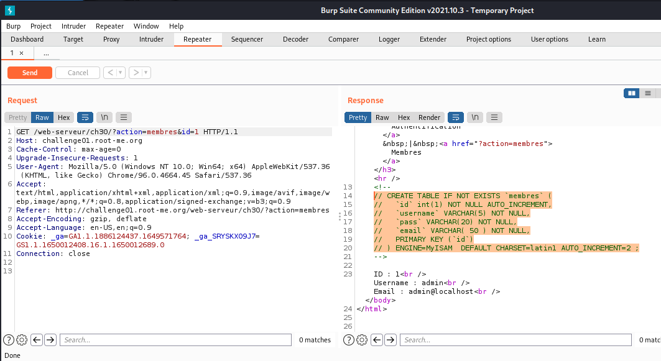The height and width of the screenshot is (361, 661).
Task: Click the 'Done' status bar text
Action: point(12,355)
